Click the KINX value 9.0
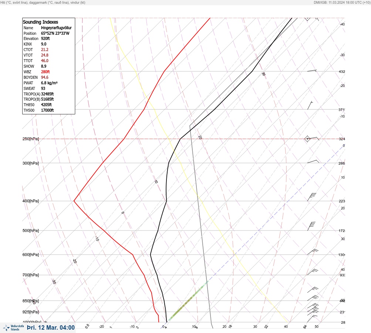 click(44, 44)
